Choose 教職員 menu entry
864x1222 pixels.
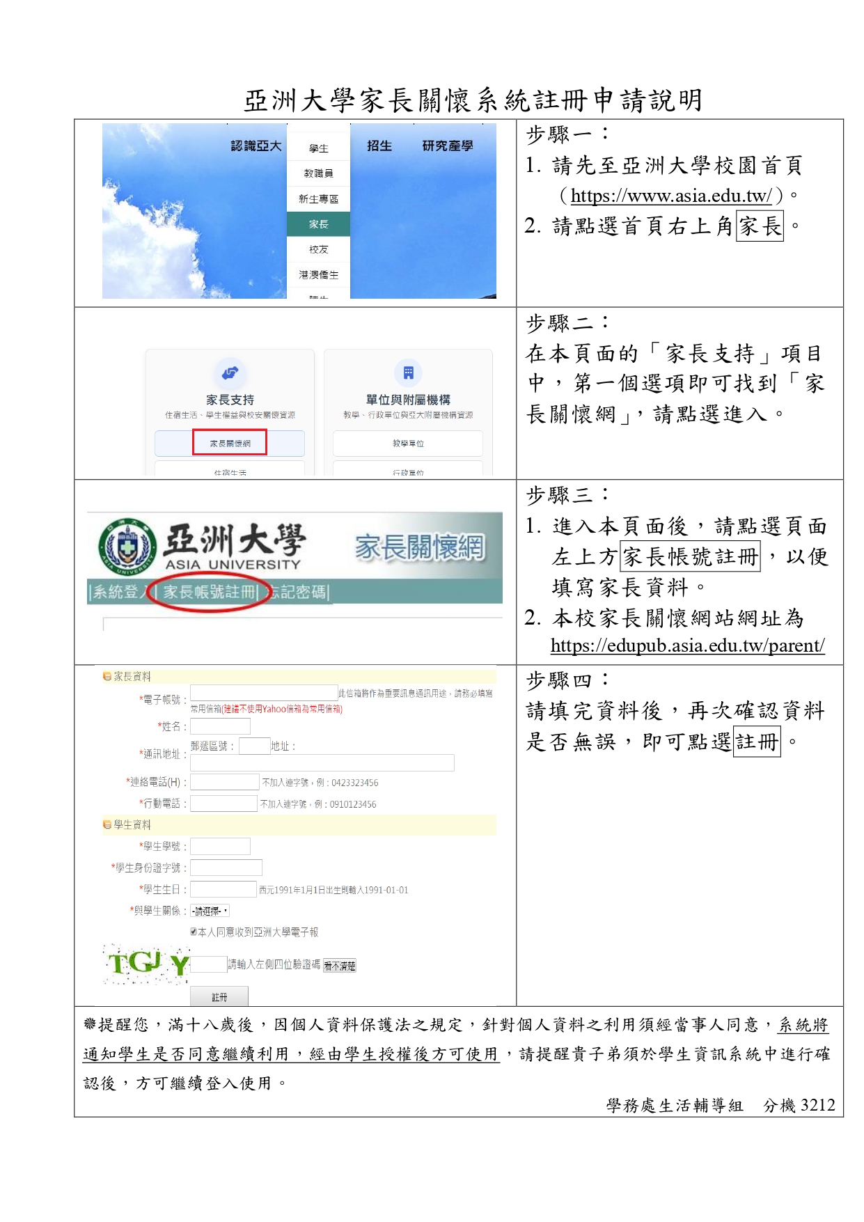pyautogui.click(x=318, y=173)
